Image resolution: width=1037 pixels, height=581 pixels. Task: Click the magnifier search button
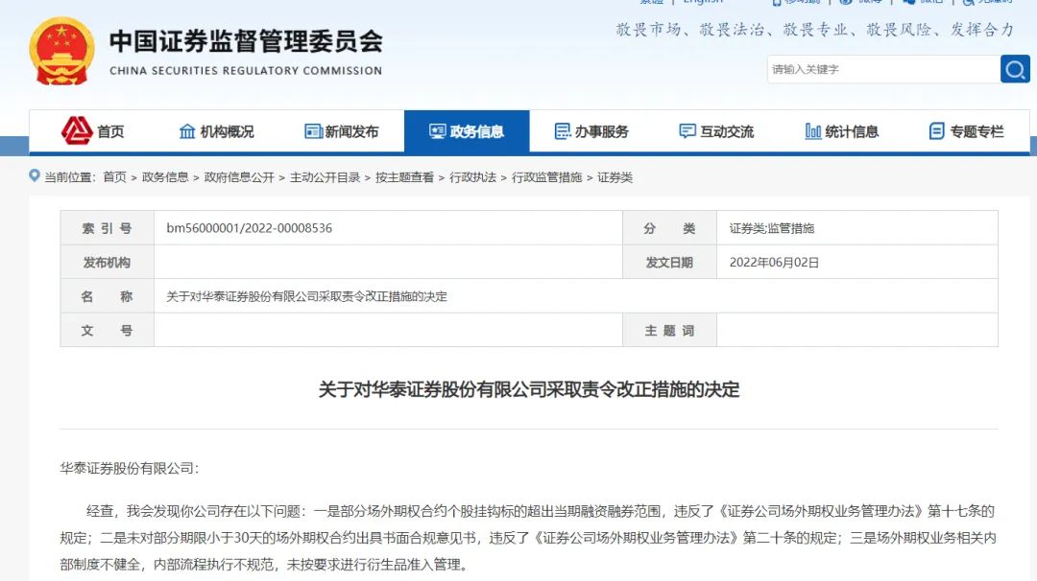(1015, 69)
